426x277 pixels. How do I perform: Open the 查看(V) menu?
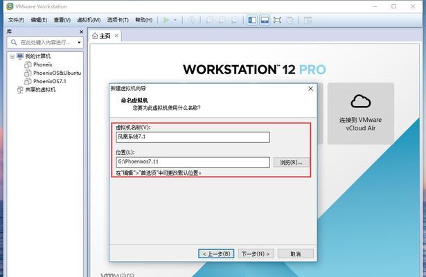[x=62, y=20]
